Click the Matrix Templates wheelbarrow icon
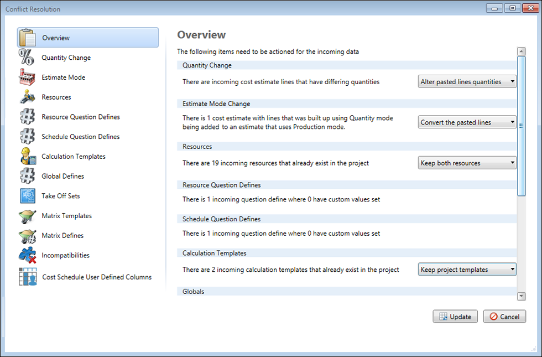Image resolution: width=542 pixels, height=357 pixels. point(27,216)
